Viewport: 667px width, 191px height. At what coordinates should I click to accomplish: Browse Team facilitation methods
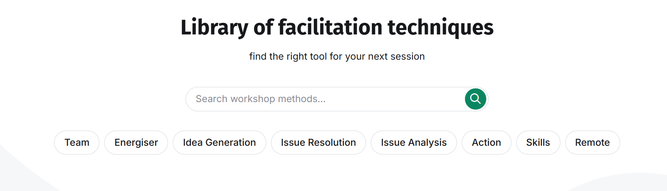(x=77, y=143)
